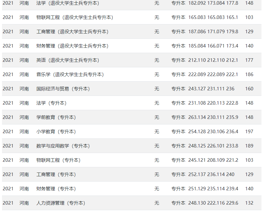Viewport: 262px width, 211px height.
Task: Select score 231.108 in 法学（专升本） row
Action: (197, 103)
